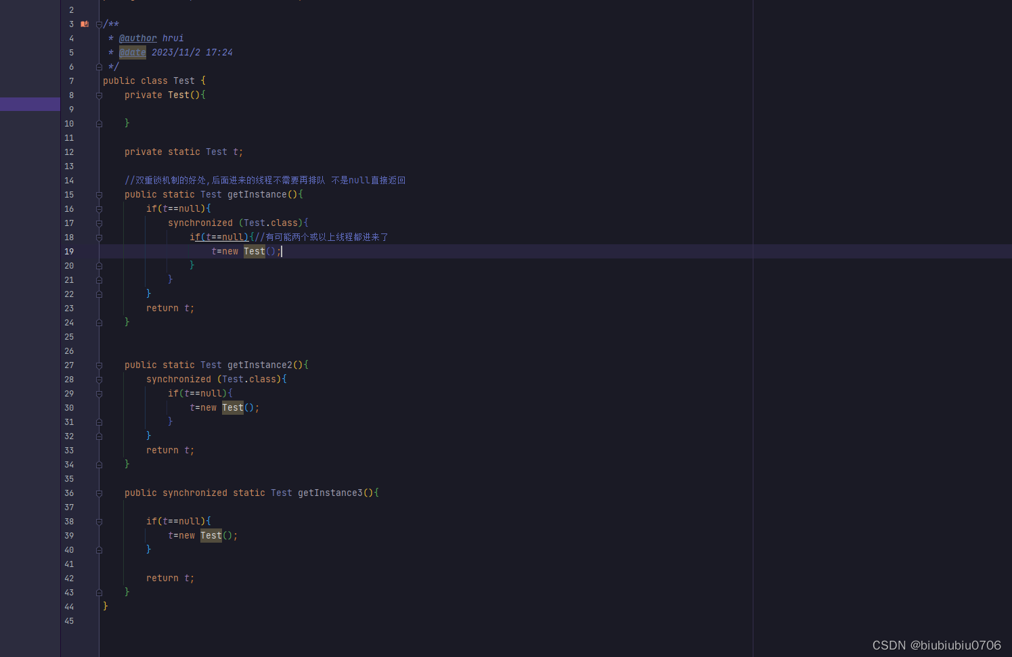Click 'return t;' on line 33

pos(170,451)
